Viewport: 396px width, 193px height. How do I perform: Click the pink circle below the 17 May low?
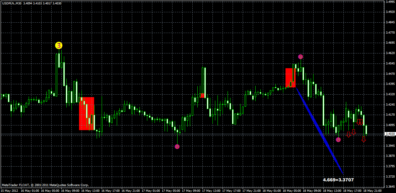tap(177, 146)
